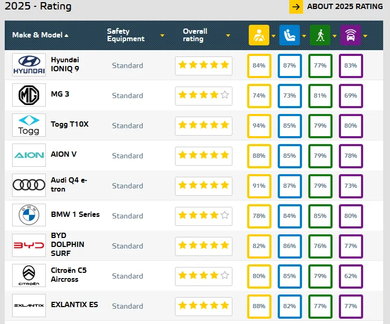Click the blue 86% score for BYD DOLPHIN SURF

(x=289, y=246)
